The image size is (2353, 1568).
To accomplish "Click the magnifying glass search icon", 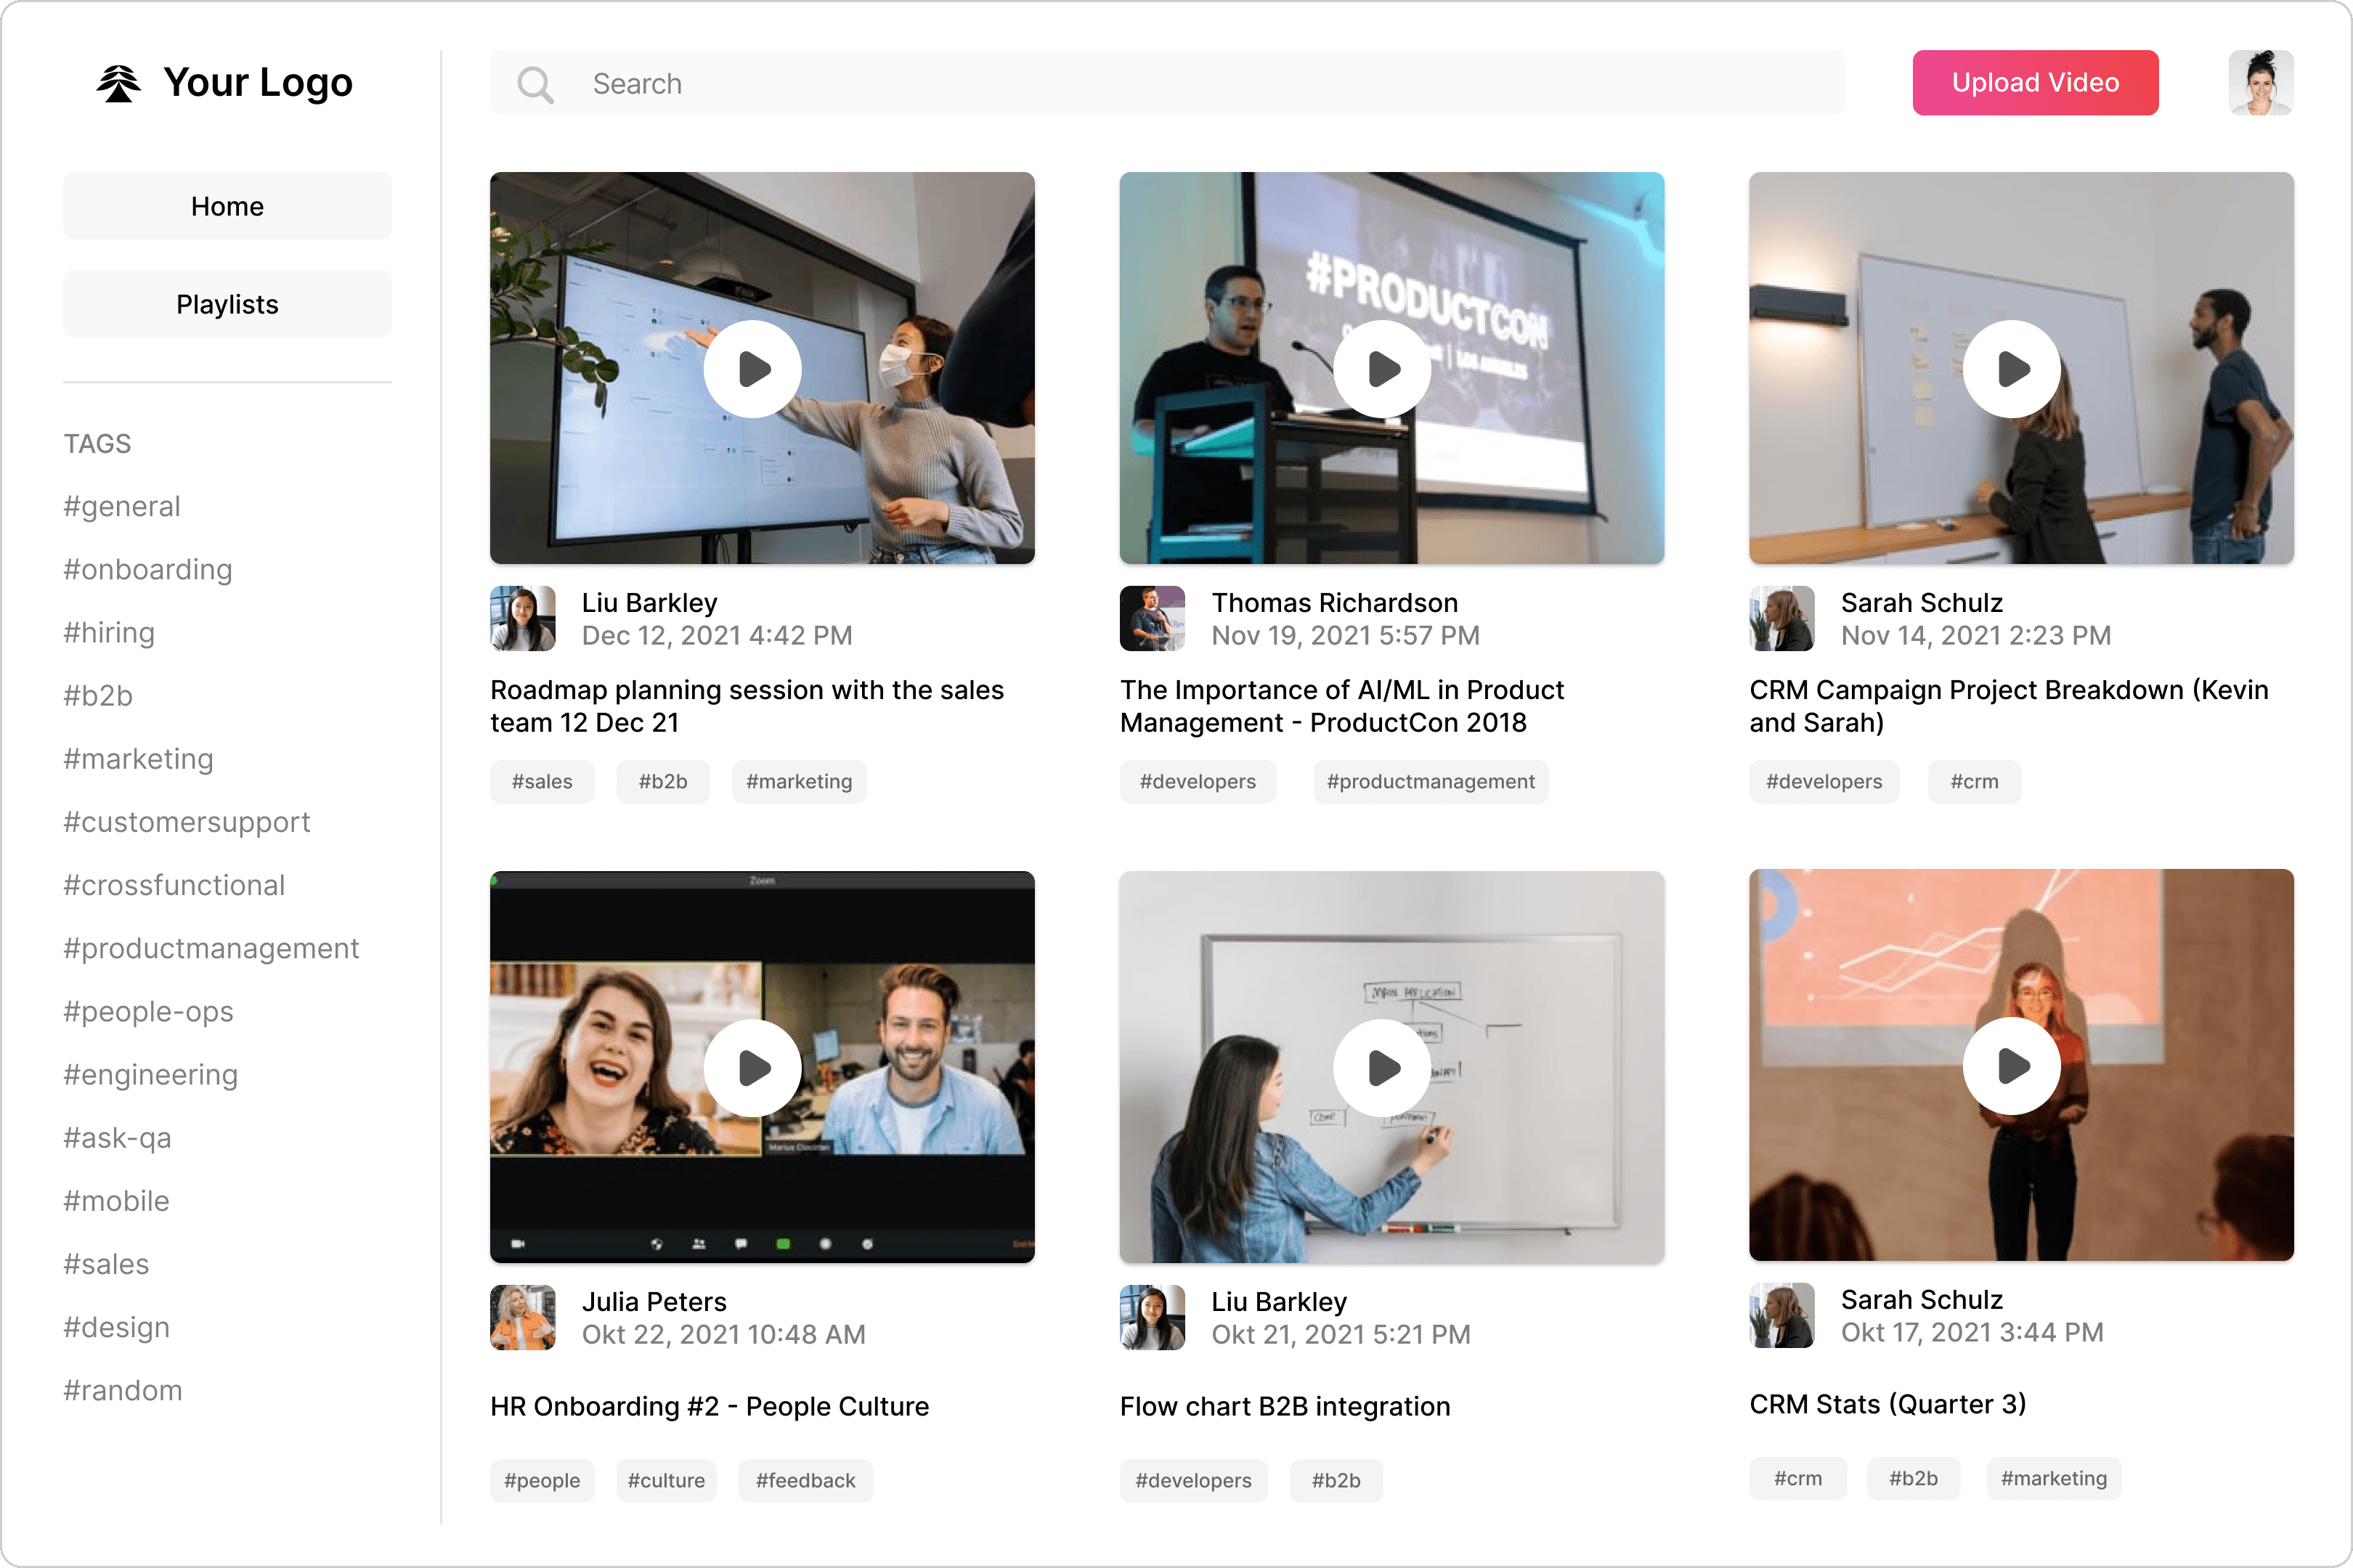I will (x=535, y=84).
